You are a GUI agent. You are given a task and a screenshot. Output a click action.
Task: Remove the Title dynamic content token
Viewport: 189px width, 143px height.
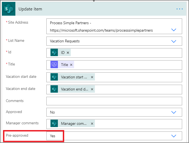click(71, 65)
